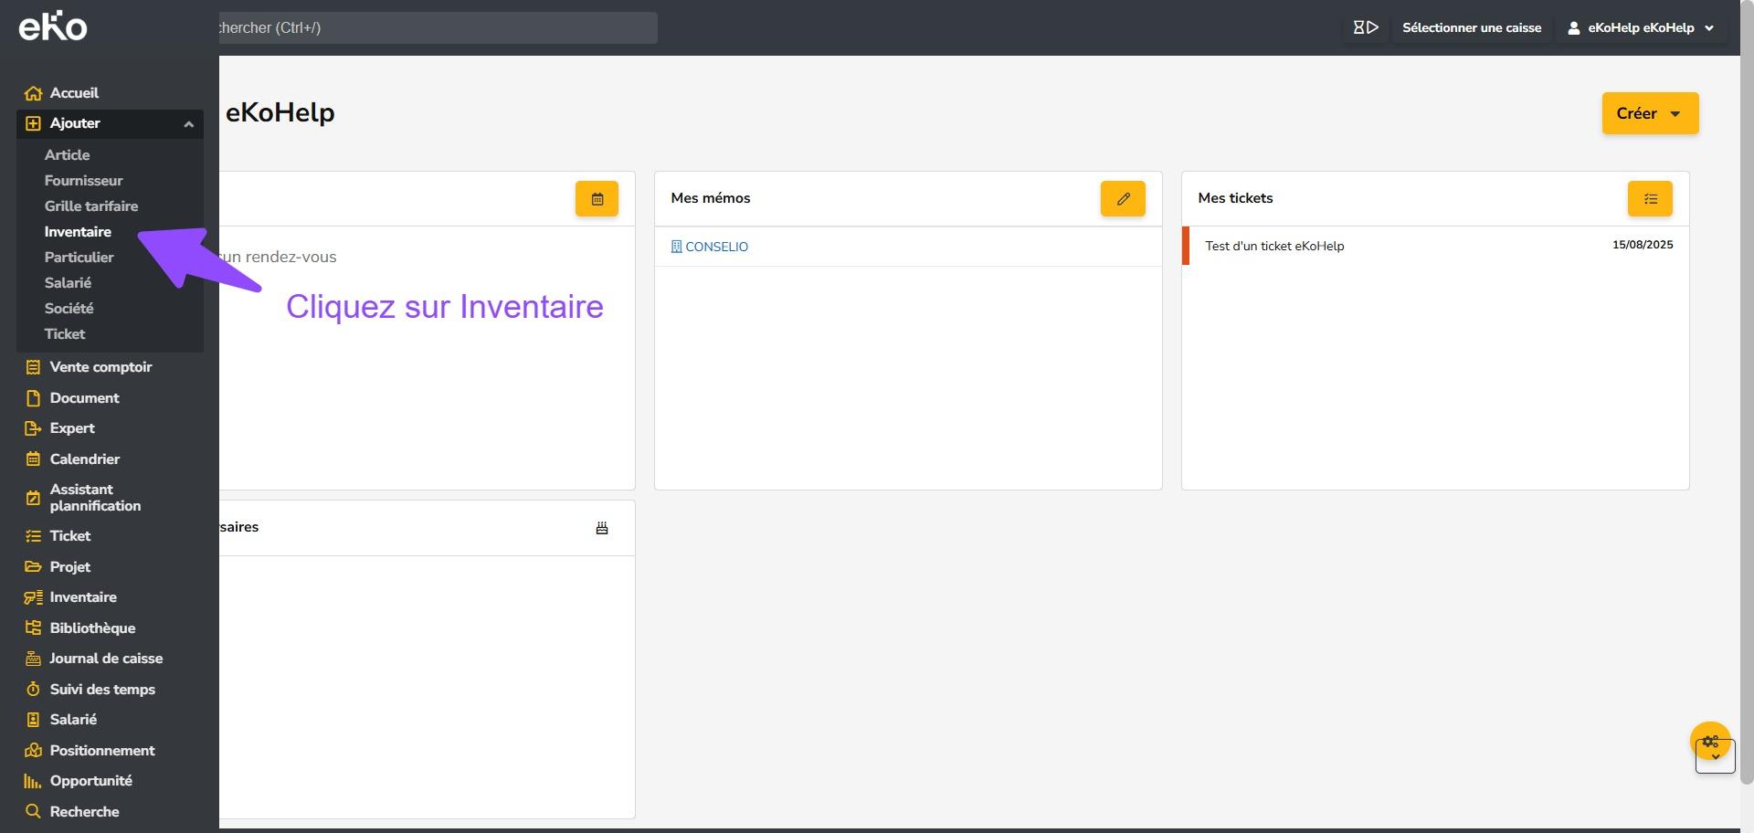Open Journal de caisse from sidebar
This screenshot has width=1754, height=833.
[x=106, y=659]
